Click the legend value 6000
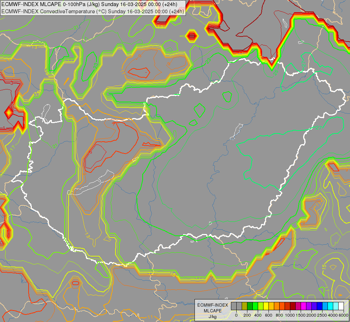 [x=344, y=315]
